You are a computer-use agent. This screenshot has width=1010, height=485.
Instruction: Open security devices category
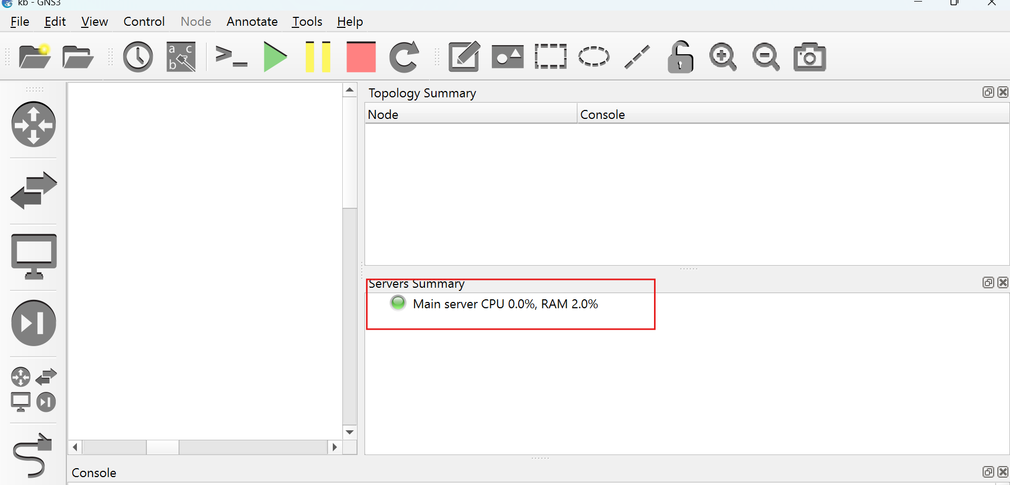[34, 323]
